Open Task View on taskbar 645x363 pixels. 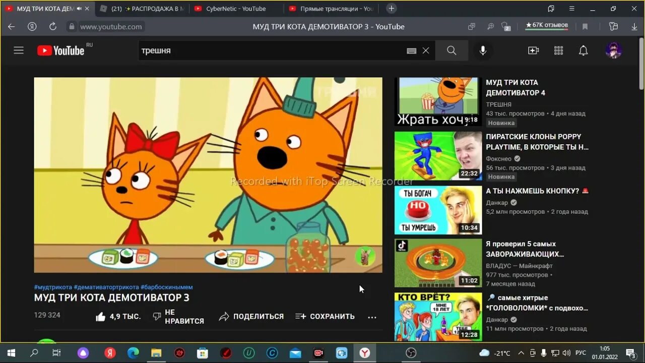tap(56, 353)
